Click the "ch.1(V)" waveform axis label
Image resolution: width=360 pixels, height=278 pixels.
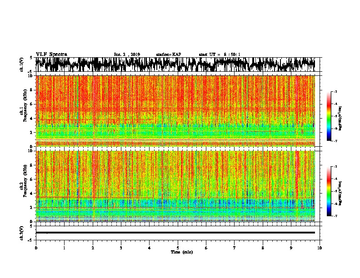click(x=22, y=65)
